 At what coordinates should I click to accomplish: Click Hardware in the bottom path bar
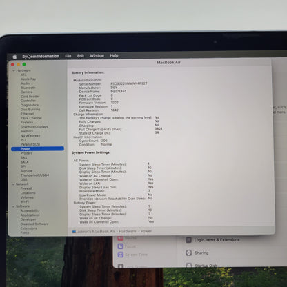click(x=128, y=231)
